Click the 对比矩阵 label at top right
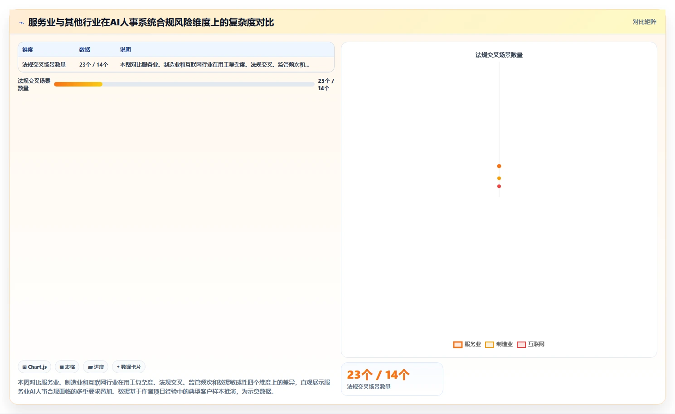Screen dimensions: 675x414 click(644, 22)
